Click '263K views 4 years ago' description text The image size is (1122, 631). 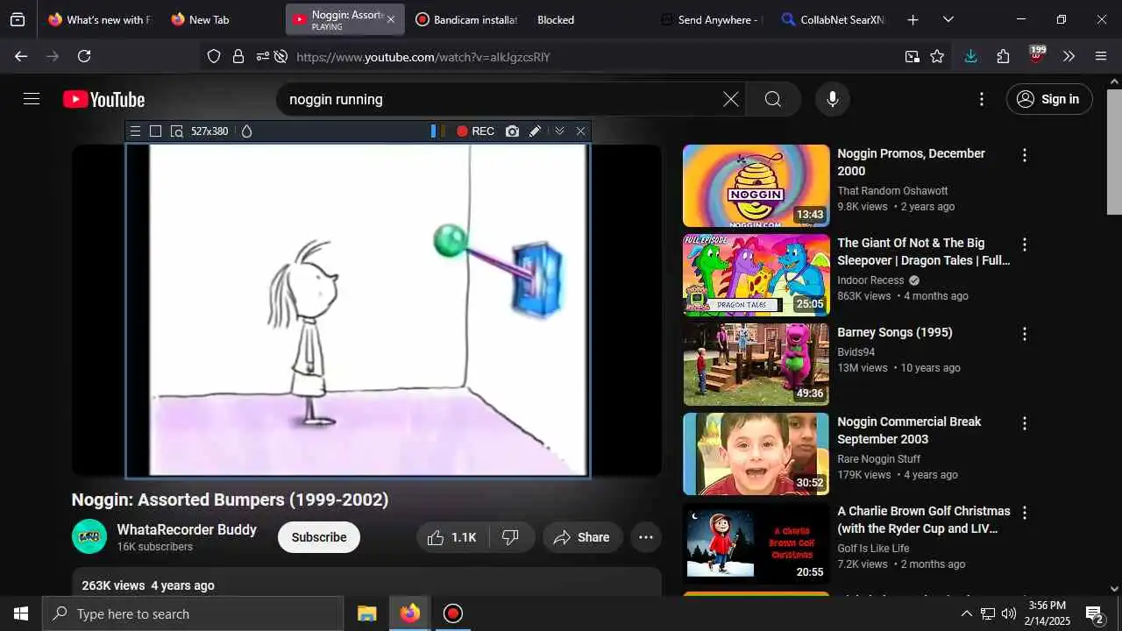[x=148, y=585]
